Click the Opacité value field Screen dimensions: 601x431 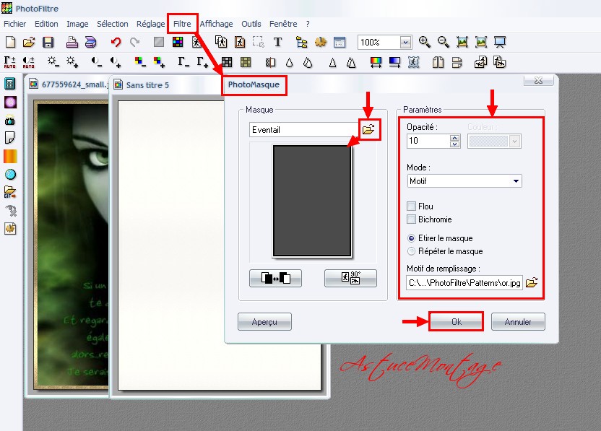[428, 141]
